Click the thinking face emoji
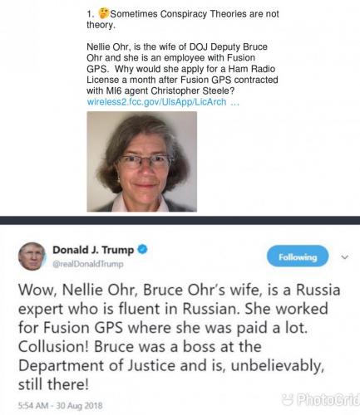Image resolution: width=360 pixels, height=415 pixels. click(104, 12)
